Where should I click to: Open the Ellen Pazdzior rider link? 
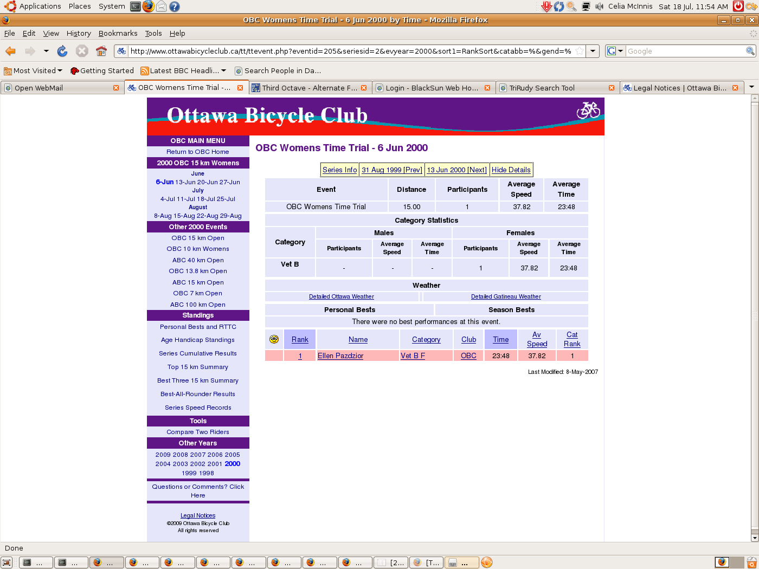(x=340, y=355)
